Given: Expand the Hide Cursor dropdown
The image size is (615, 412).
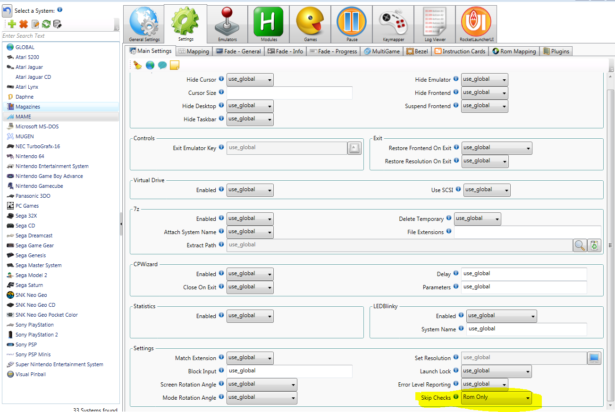Looking at the screenshot, I should pyautogui.click(x=250, y=80).
